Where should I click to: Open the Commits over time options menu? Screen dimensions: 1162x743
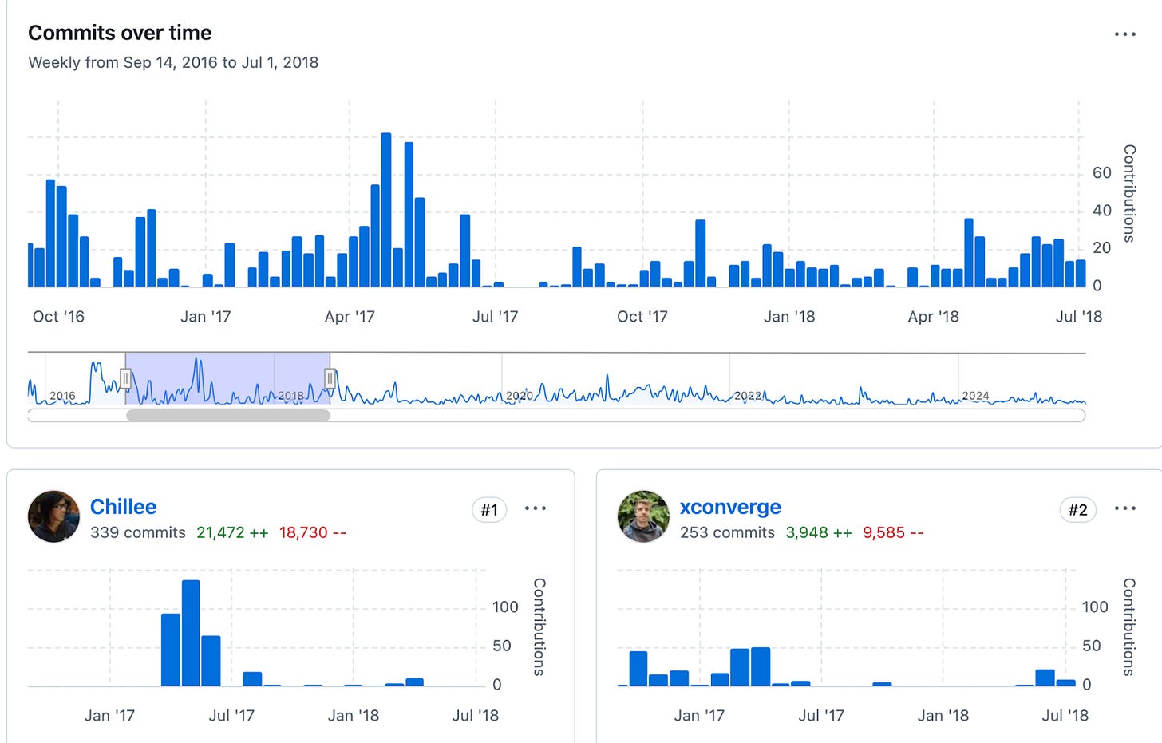[x=1124, y=34]
